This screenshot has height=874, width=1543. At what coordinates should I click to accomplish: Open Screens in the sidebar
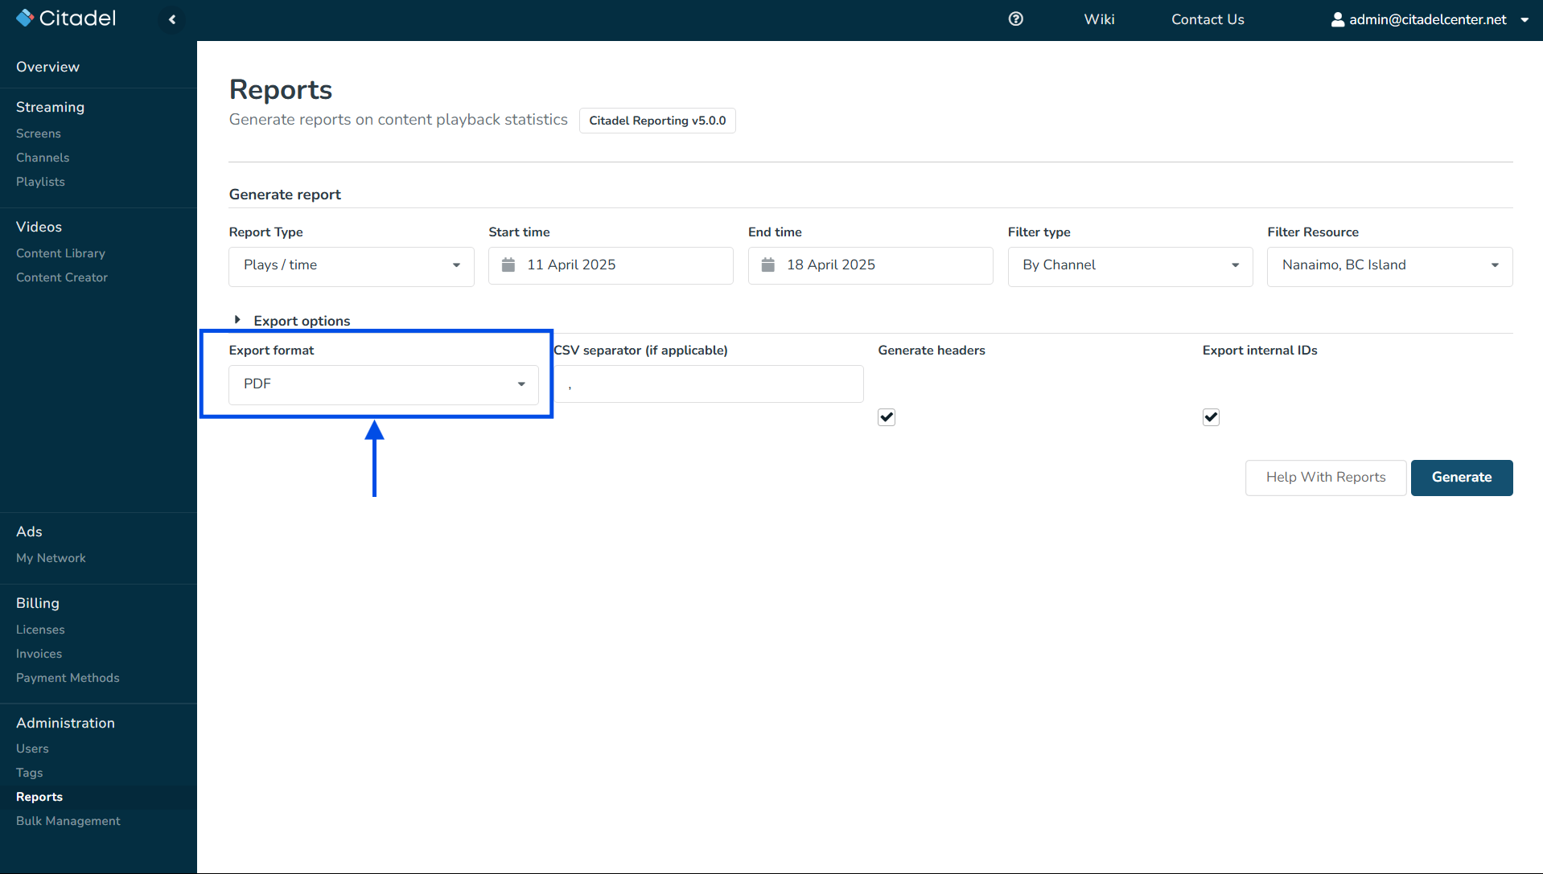point(39,133)
